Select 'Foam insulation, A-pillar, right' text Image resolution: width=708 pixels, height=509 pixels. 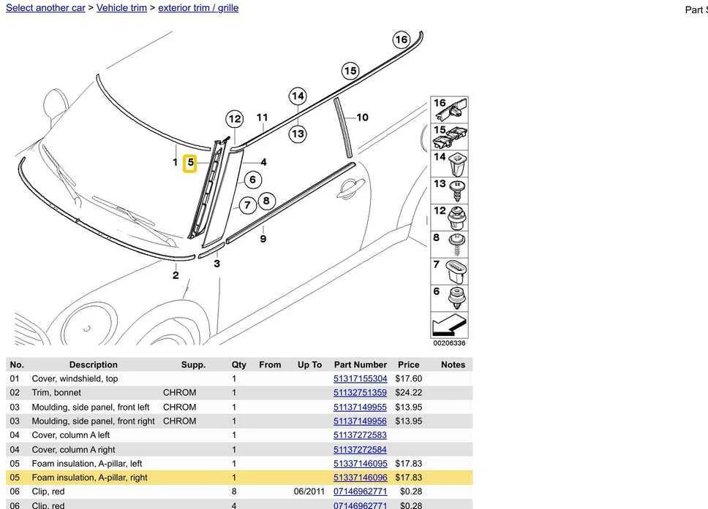[89, 478]
